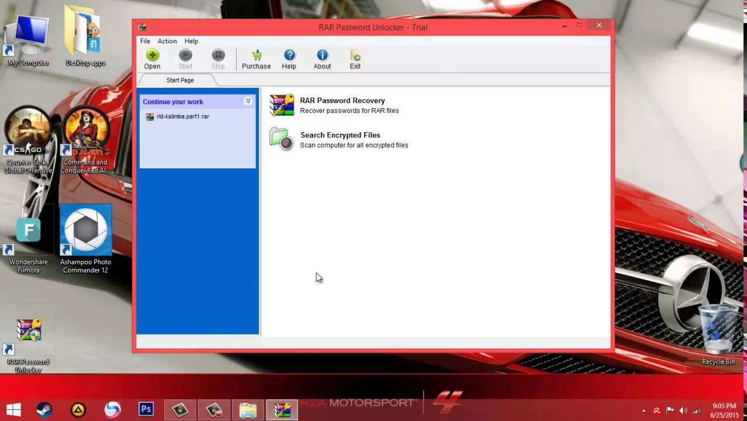Click the 'Continue your work' header text
The image size is (747, 421).
pyautogui.click(x=173, y=102)
